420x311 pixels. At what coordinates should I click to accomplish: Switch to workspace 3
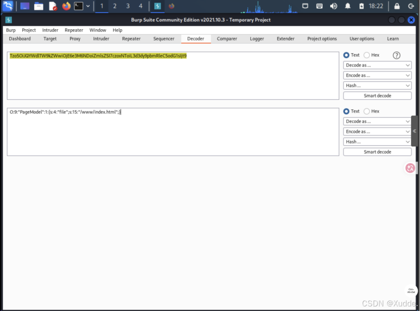128,6
